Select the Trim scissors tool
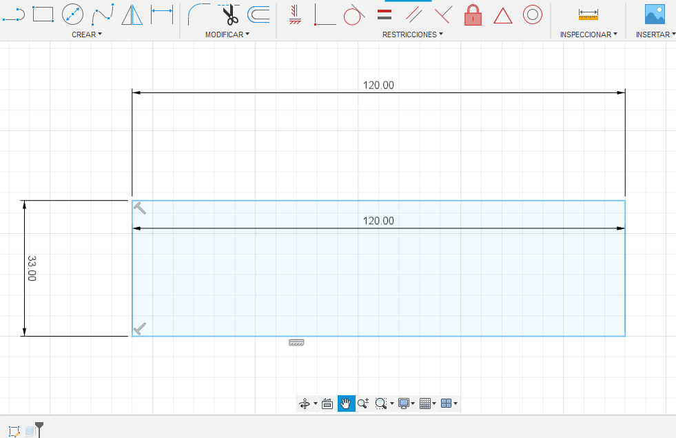This screenshot has height=438, width=676. [x=229, y=14]
